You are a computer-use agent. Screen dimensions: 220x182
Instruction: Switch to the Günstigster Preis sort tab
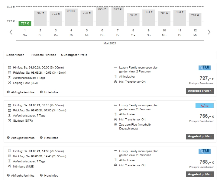click(x=74, y=55)
